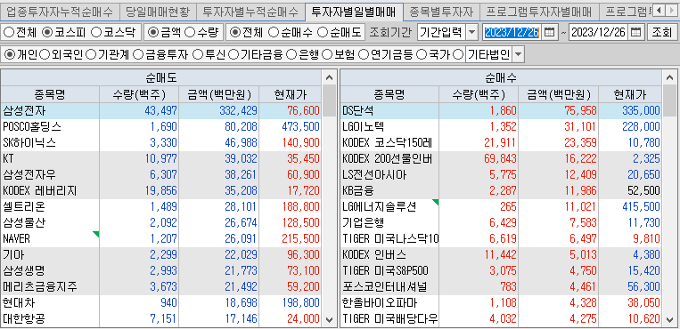The width and height of the screenshot is (680, 329).
Task: Click the LG에너지솔루션 stock name
Action: pyautogui.click(x=380, y=207)
